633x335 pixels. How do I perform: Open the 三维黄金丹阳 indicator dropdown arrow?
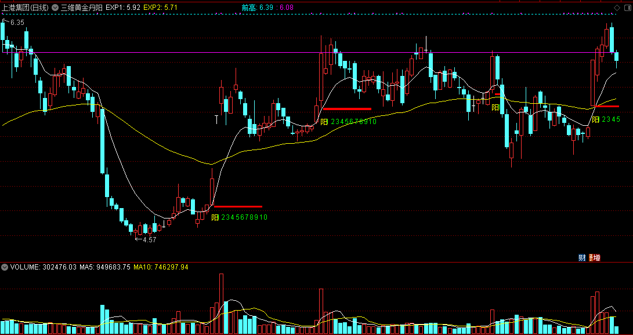(x=55, y=8)
